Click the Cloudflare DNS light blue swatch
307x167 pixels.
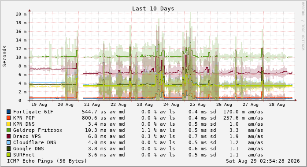[x=9, y=142]
